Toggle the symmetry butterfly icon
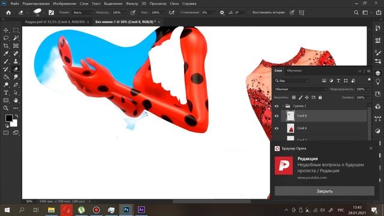The image size is (384, 216). click(x=302, y=13)
